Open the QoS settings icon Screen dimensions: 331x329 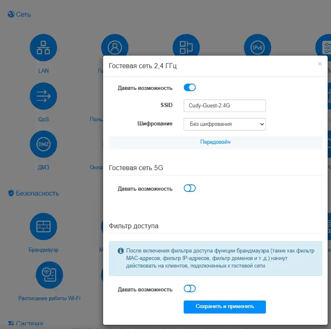coord(43,96)
